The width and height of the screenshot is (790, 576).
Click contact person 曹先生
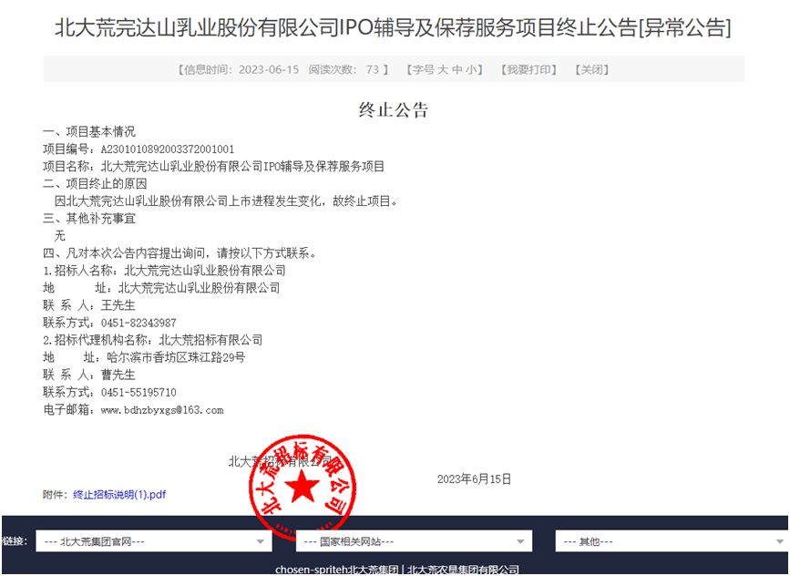(x=118, y=375)
